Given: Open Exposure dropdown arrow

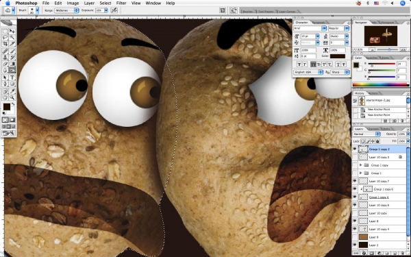Looking at the screenshot, I should pyautogui.click(x=106, y=10).
